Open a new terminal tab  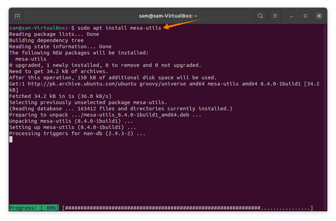click(x=17, y=16)
